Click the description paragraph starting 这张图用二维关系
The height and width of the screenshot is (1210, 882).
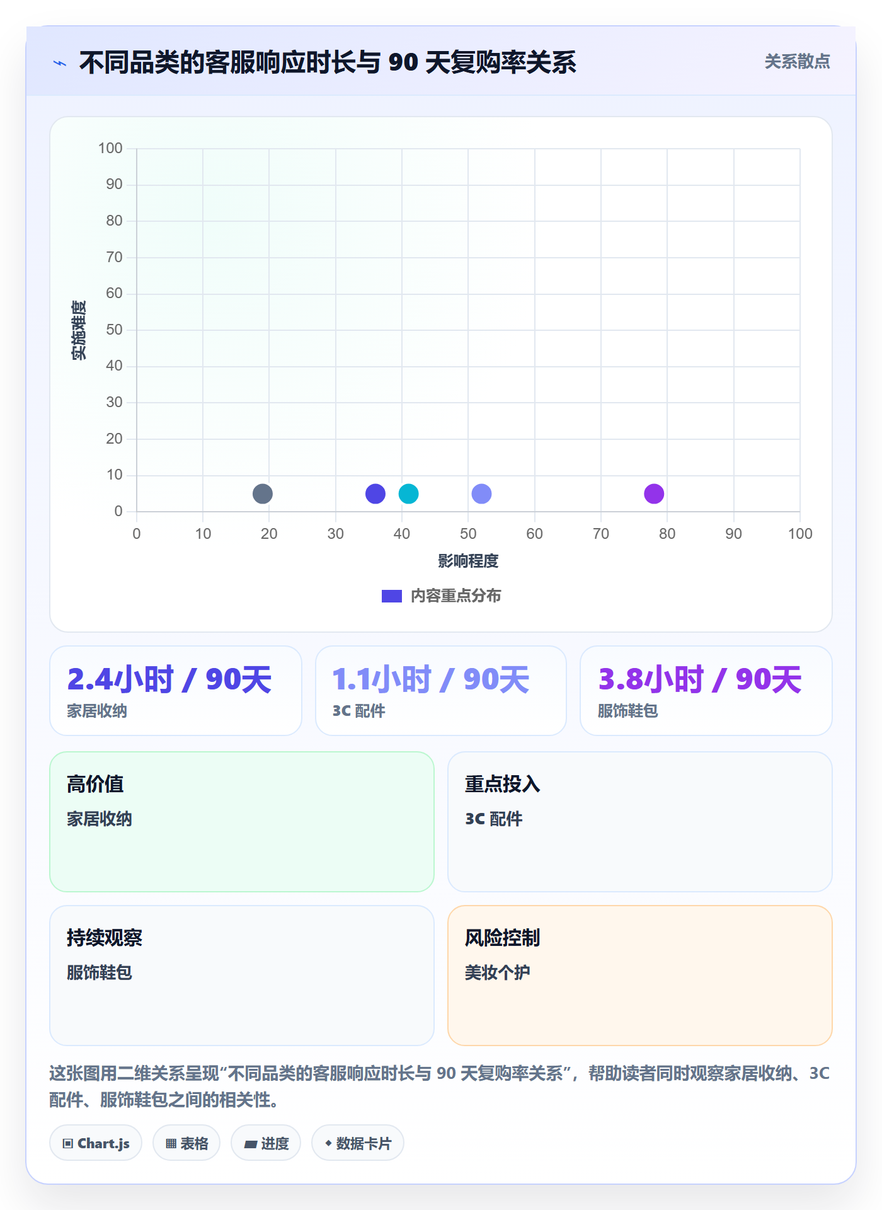coord(440,1086)
